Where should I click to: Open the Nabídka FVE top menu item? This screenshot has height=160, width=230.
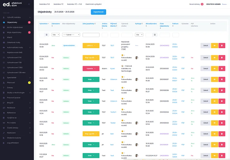point(44,4)
